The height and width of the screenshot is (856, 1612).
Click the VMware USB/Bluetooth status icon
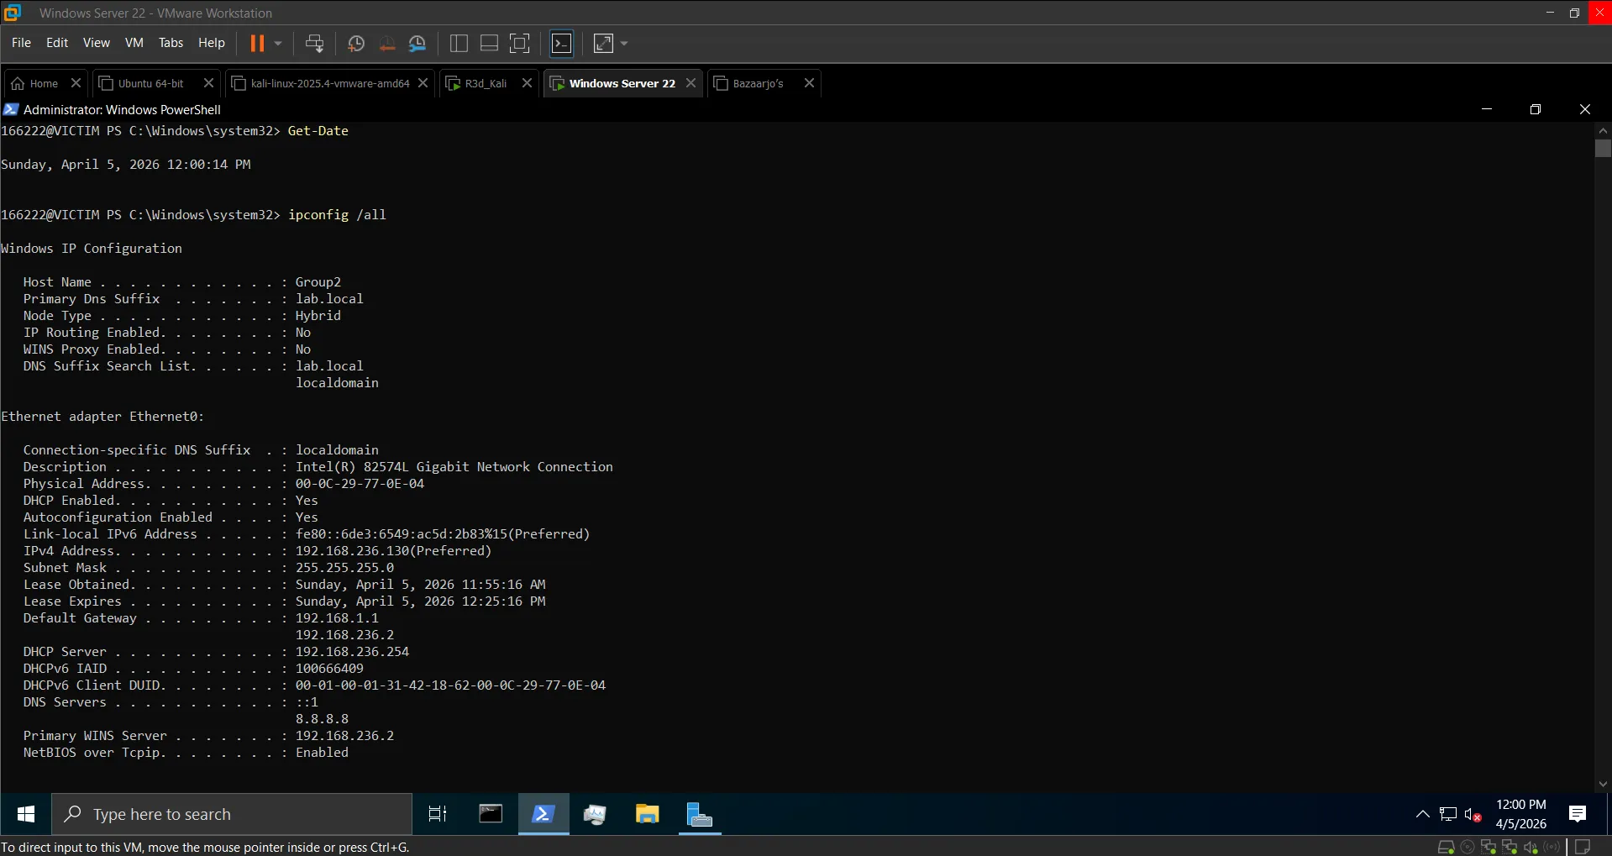click(1552, 847)
